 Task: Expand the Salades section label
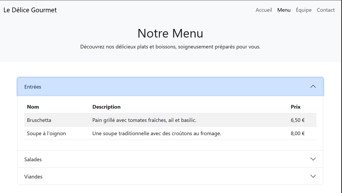tap(33, 159)
